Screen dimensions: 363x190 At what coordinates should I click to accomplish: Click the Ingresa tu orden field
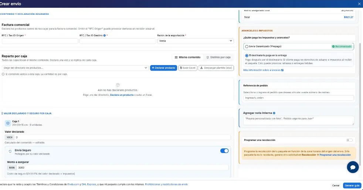click(x=298, y=98)
